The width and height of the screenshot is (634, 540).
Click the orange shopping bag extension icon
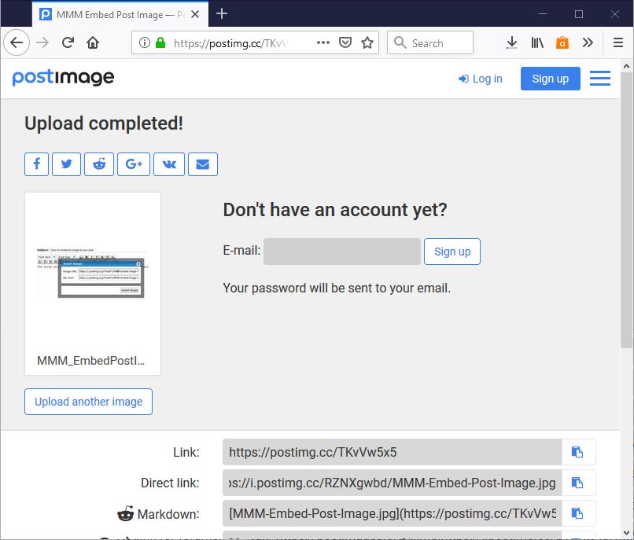[562, 42]
